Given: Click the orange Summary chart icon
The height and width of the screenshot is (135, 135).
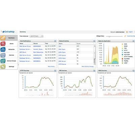Looking at the screenshot, I should coord(3,38).
